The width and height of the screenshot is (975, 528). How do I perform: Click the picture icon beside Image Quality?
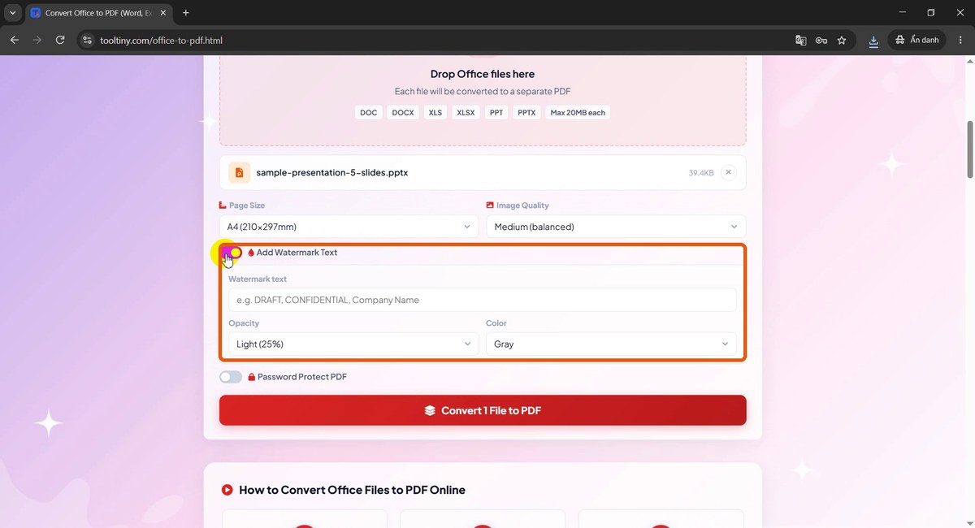(490, 206)
